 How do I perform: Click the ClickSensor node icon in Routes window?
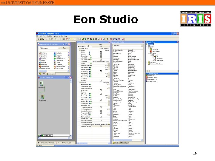tap(42, 83)
